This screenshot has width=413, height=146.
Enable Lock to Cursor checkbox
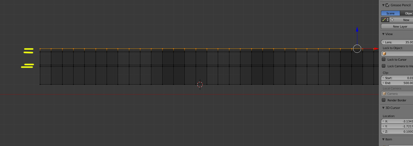pyautogui.click(x=384, y=59)
